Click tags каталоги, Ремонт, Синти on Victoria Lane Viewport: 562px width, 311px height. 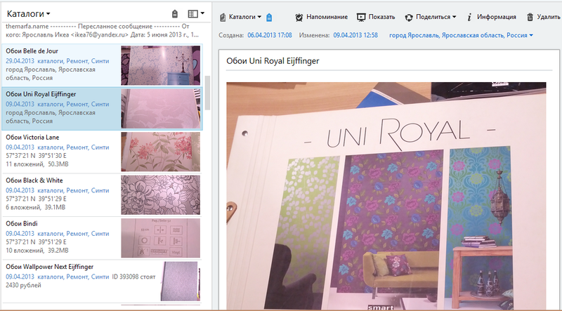[x=74, y=147]
